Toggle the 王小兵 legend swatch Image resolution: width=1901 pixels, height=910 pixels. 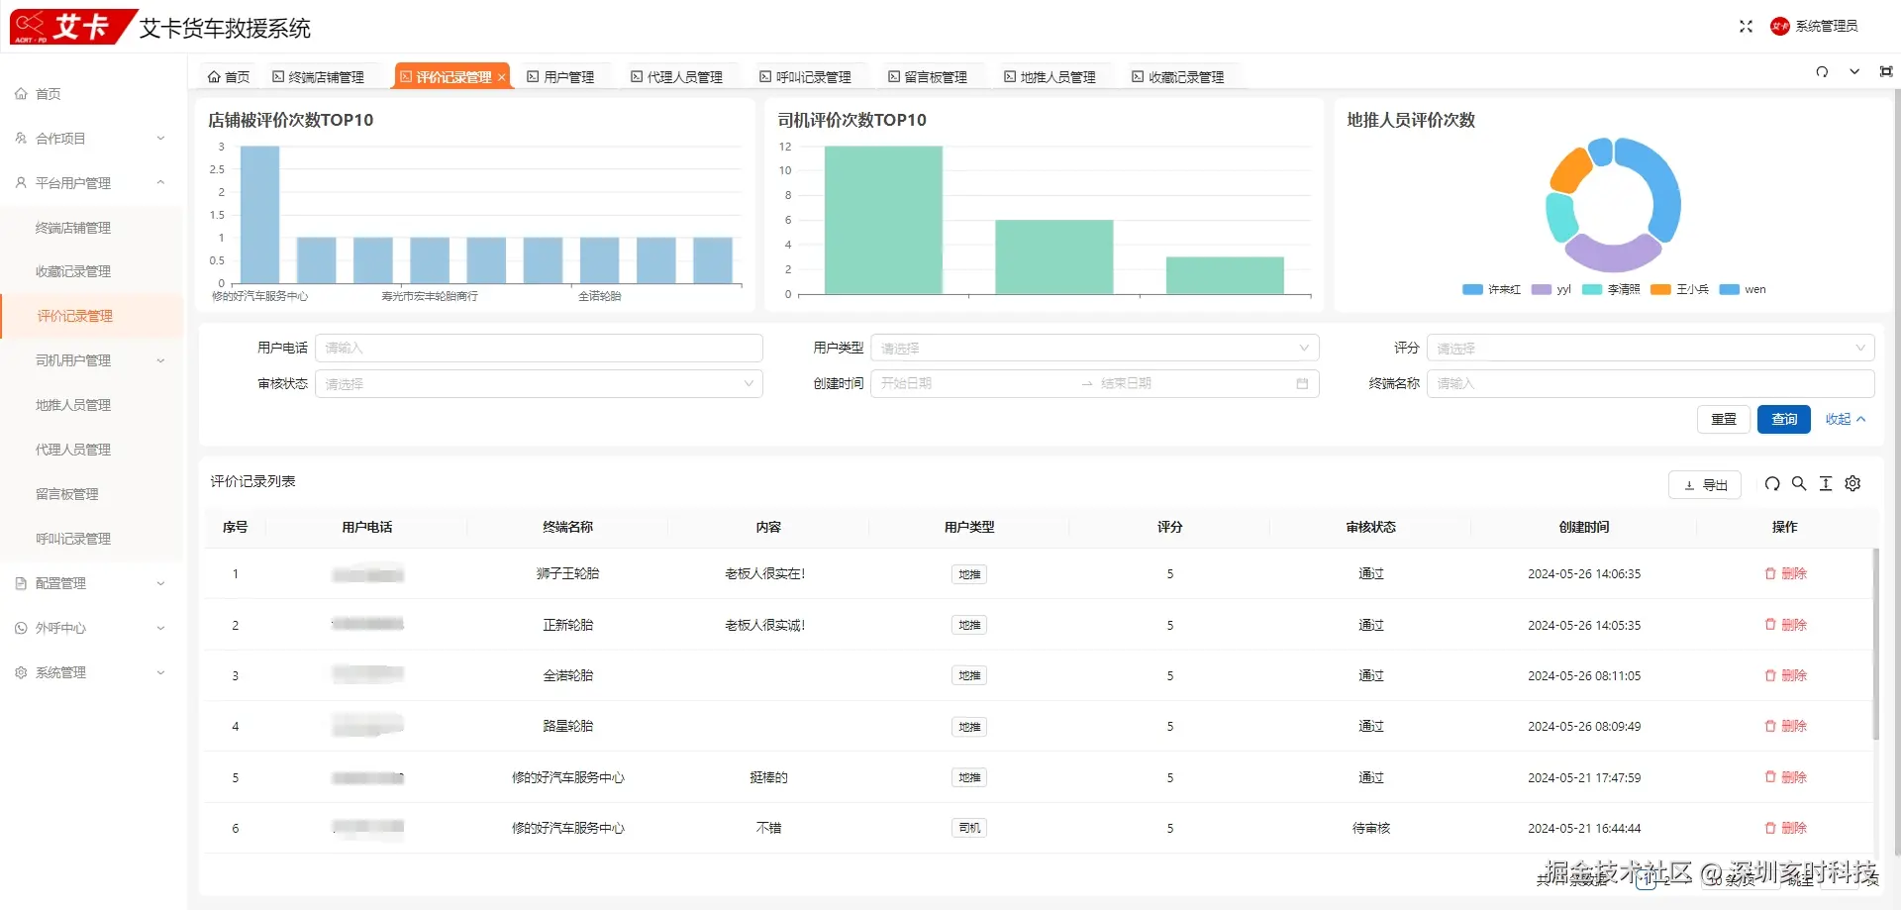pos(1660,289)
